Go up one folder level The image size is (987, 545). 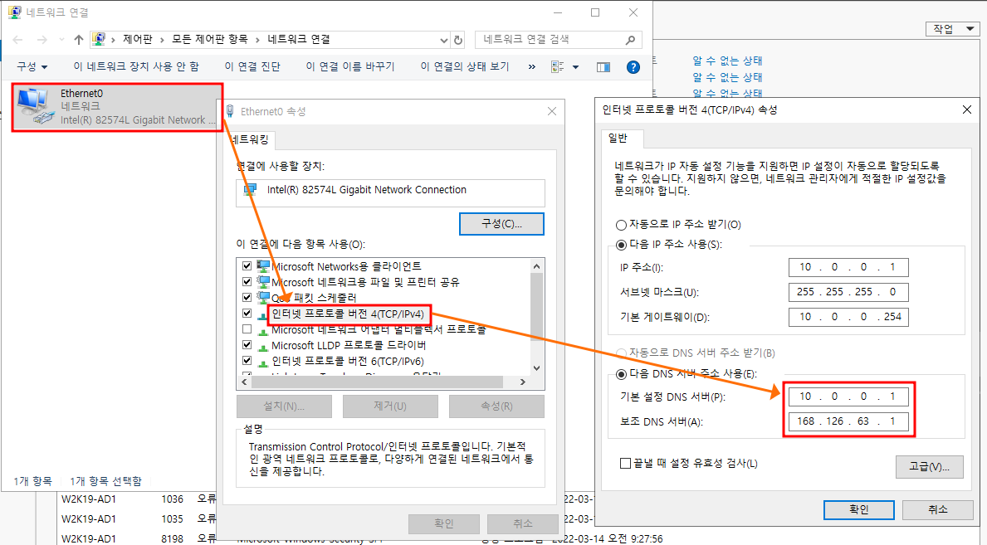click(79, 40)
